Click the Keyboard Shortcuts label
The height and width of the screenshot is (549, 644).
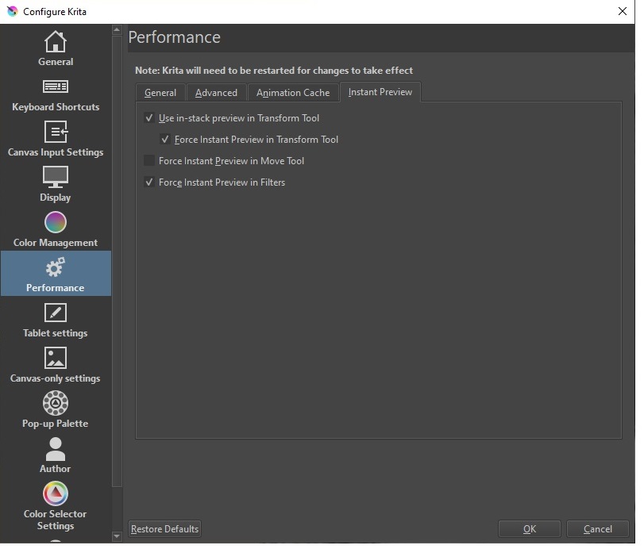point(56,109)
